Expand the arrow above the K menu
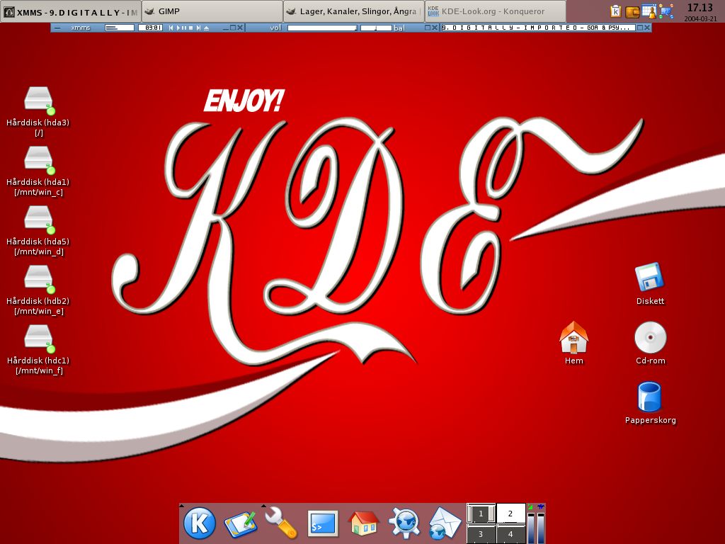 coord(182,506)
